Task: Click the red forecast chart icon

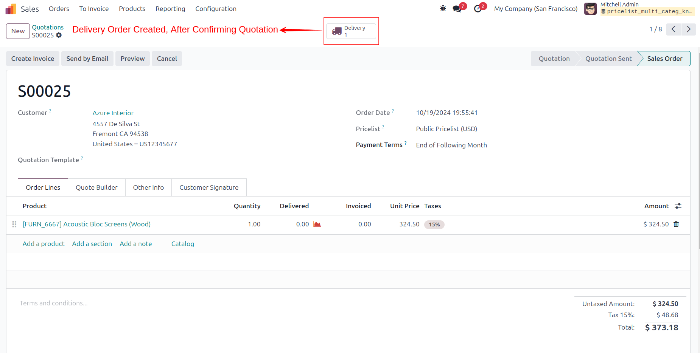Action: [x=317, y=224]
